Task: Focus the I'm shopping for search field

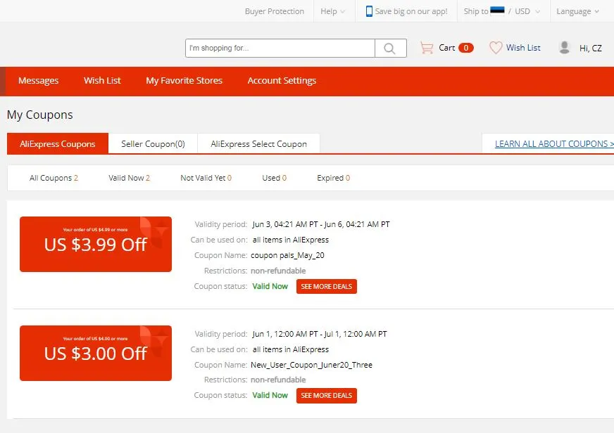Action: pyautogui.click(x=280, y=48)
